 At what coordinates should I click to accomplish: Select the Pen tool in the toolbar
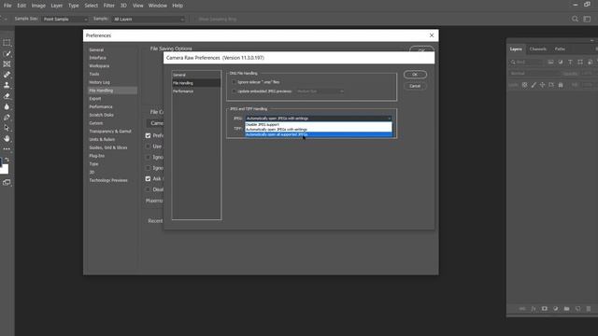click(x=7, y=118)
